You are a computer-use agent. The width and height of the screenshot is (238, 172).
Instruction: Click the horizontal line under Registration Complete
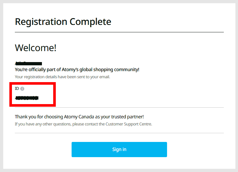pos(119,32)
